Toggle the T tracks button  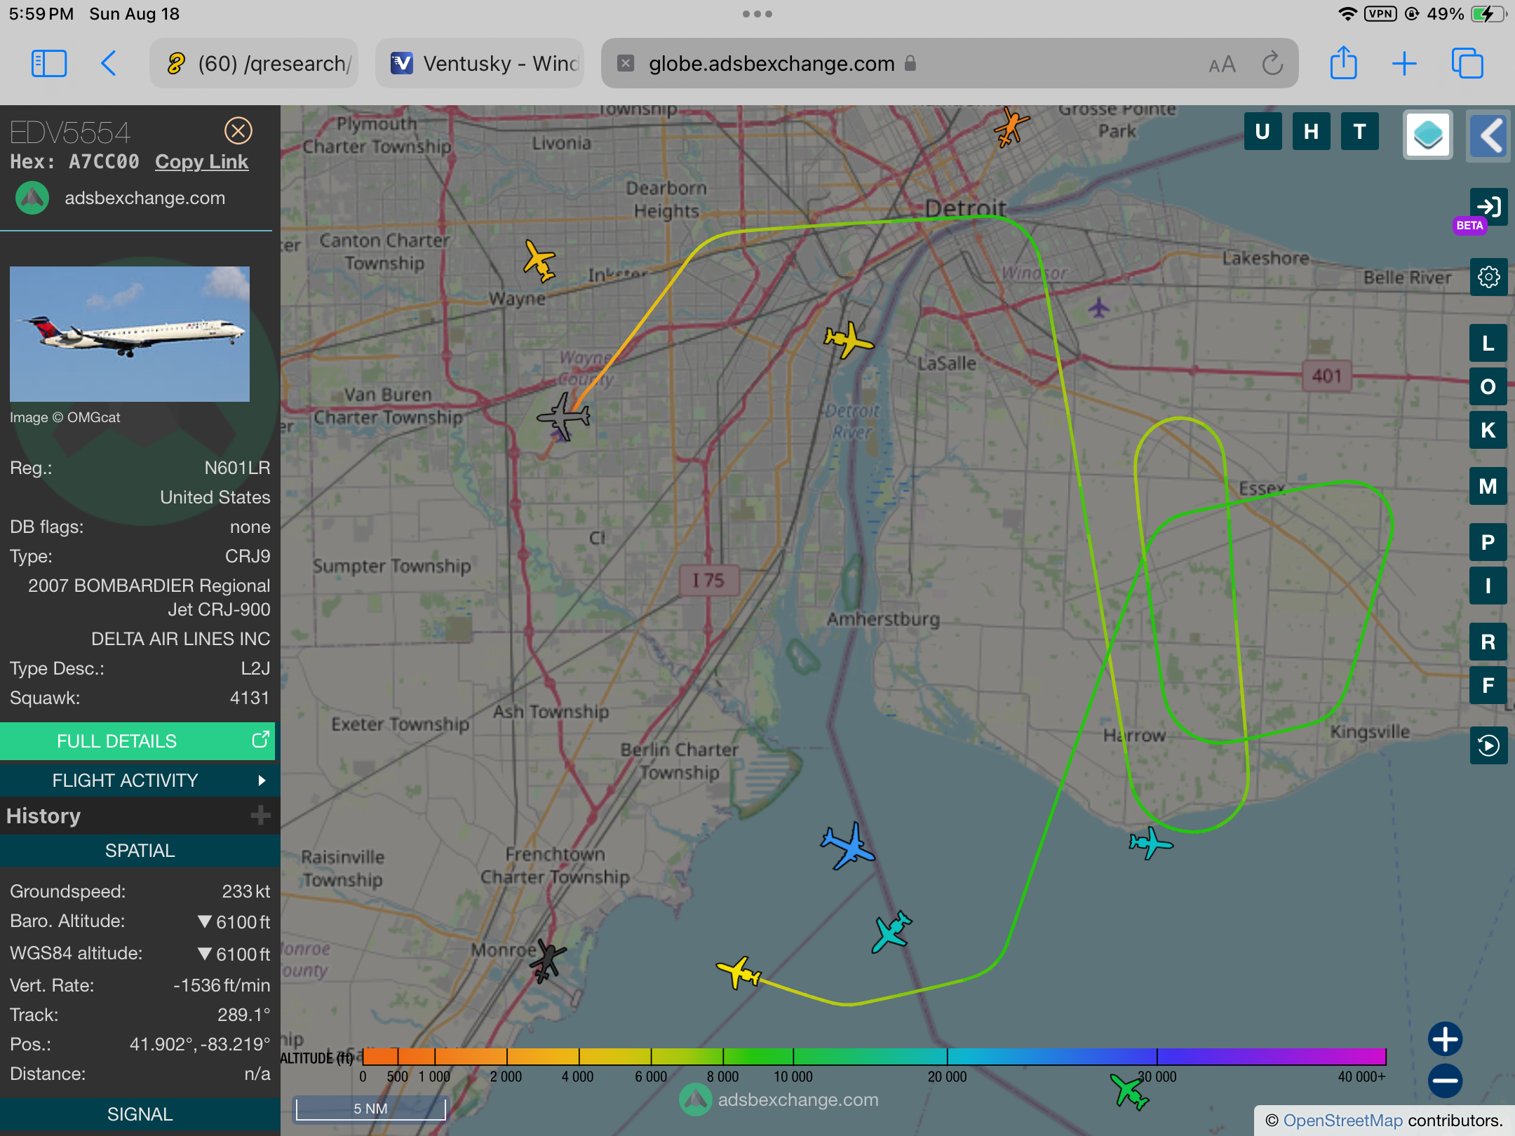pos(1359,131)
